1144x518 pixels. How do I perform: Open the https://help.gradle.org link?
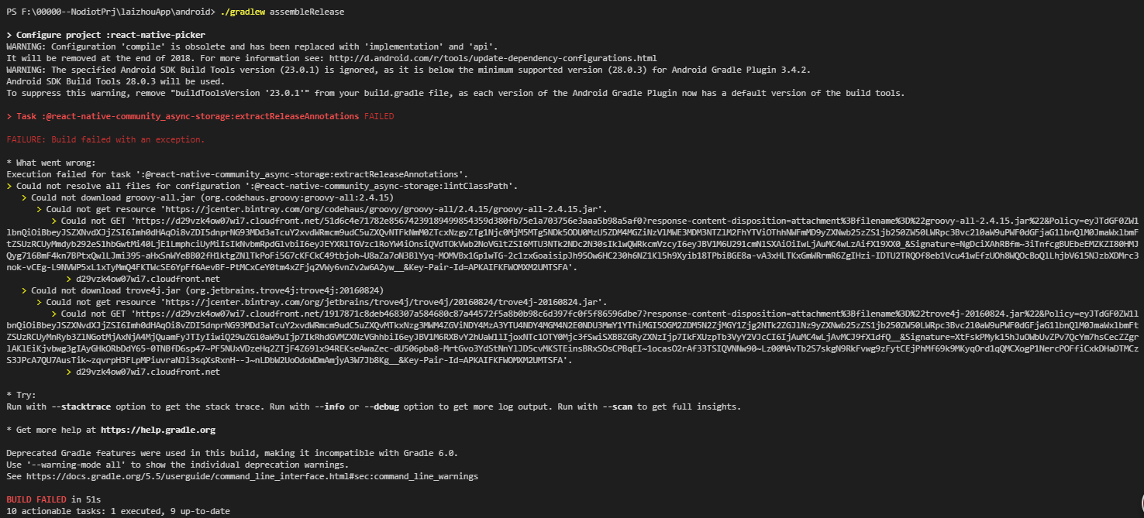[158, 430]
